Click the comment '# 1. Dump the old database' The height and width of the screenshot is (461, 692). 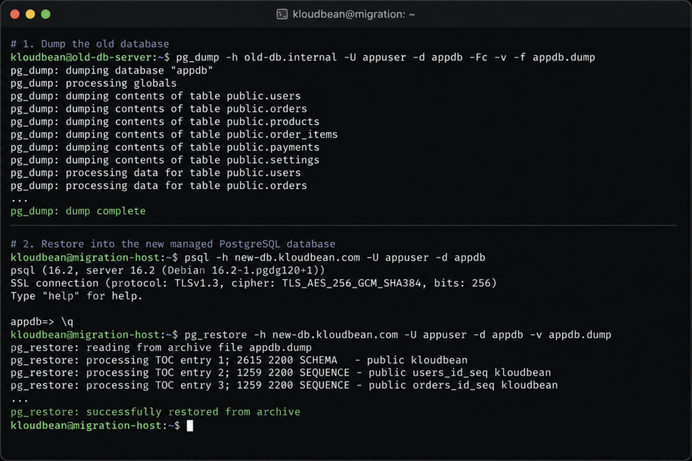90,44
